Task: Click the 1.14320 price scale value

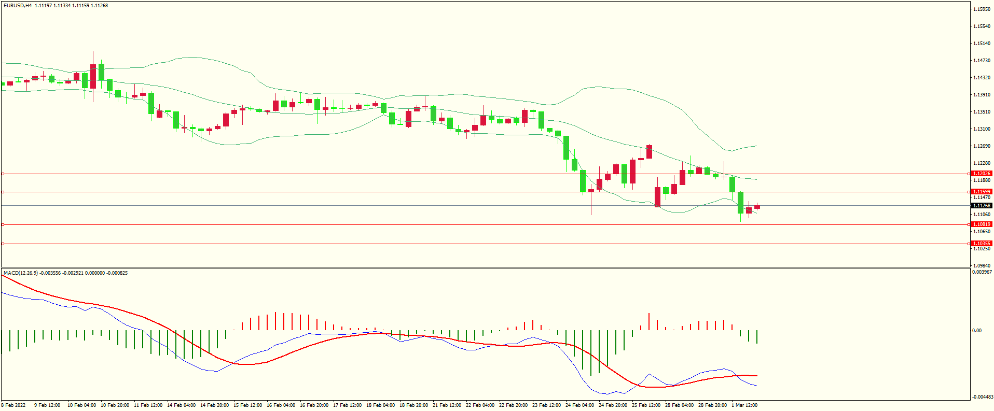Action: [982, 78]
